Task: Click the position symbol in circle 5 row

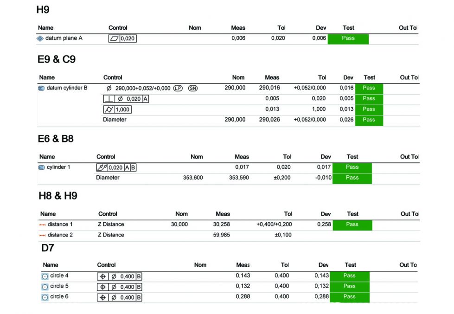Action: (x=102, y=287)
